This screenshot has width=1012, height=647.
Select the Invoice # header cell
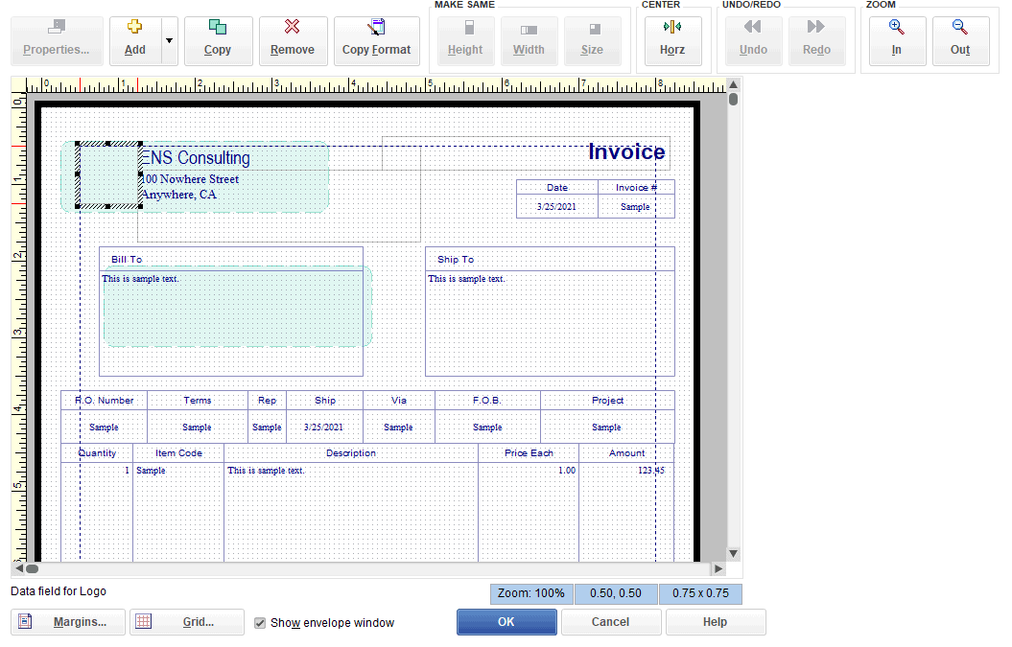pos(636,187)
